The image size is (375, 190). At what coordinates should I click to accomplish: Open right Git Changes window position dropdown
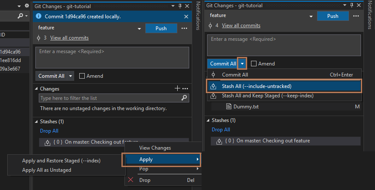pyautogui.click(x=345, y=5)
